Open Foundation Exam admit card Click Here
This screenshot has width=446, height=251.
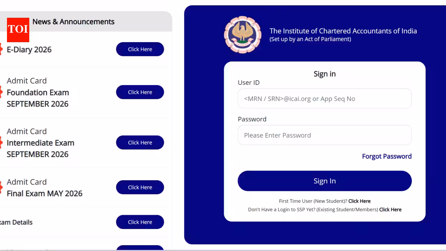point(140,92)
